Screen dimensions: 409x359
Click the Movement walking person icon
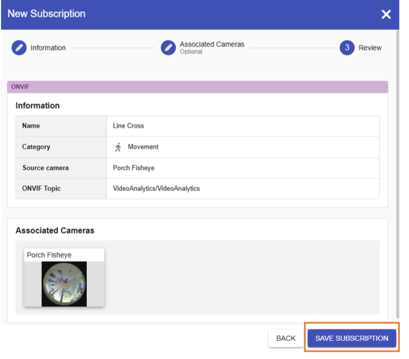click(x=118, y=147)
